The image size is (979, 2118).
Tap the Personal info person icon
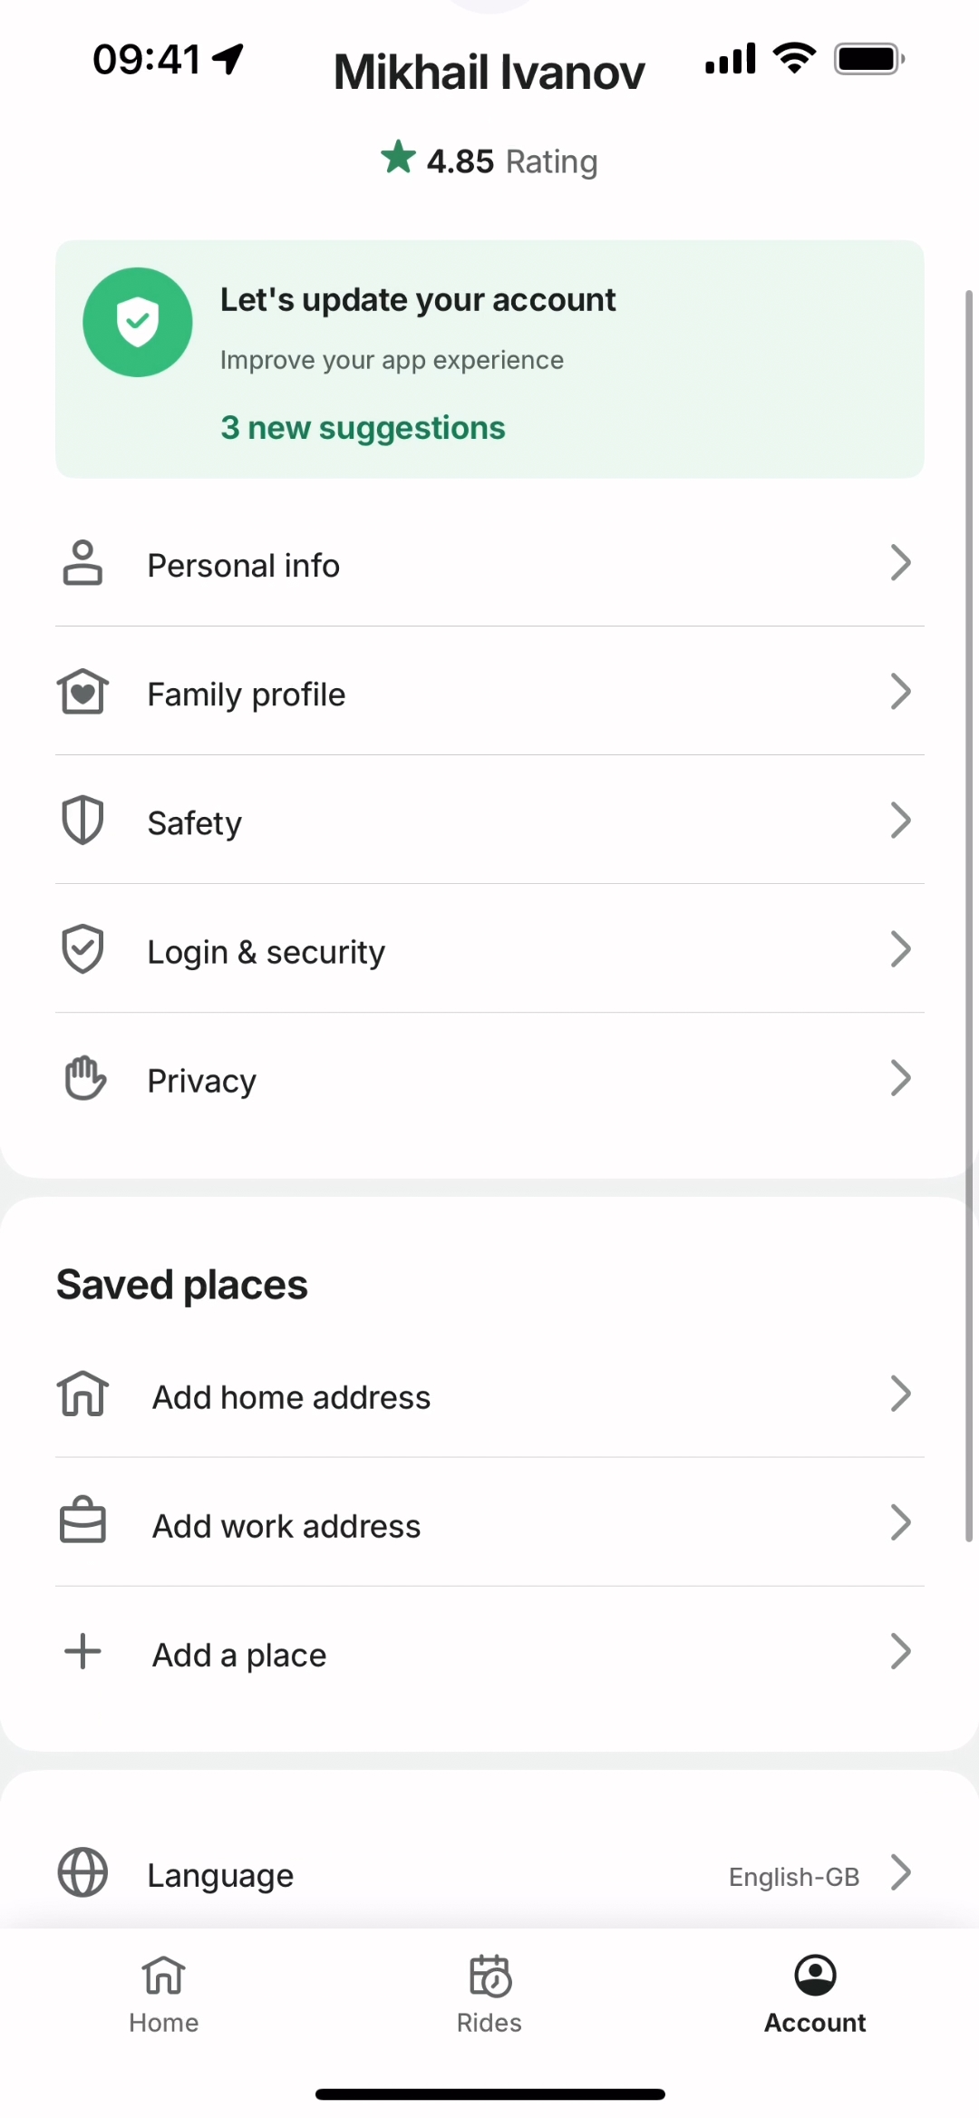(82, 563)
